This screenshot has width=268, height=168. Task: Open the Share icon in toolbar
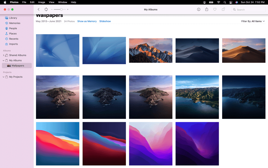tap(207, 9)
